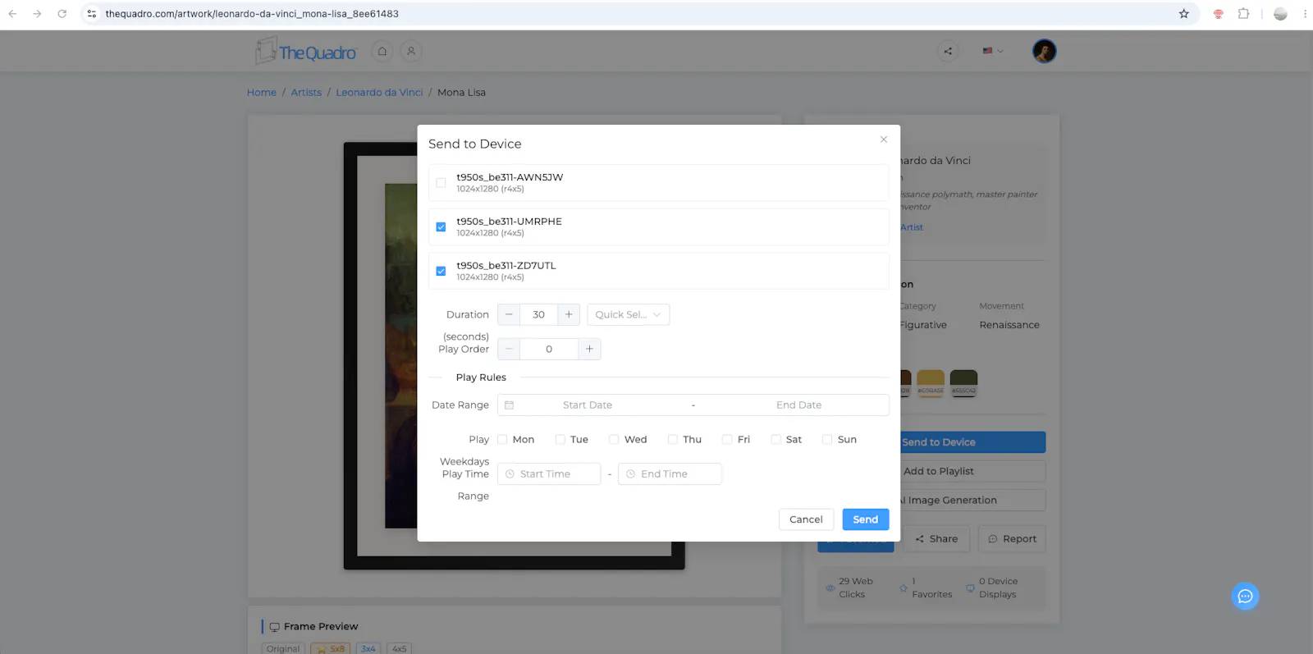Increase the Duration value with plus button
The width and height of the screenshot is (1313, 654).
click(569, 314)
